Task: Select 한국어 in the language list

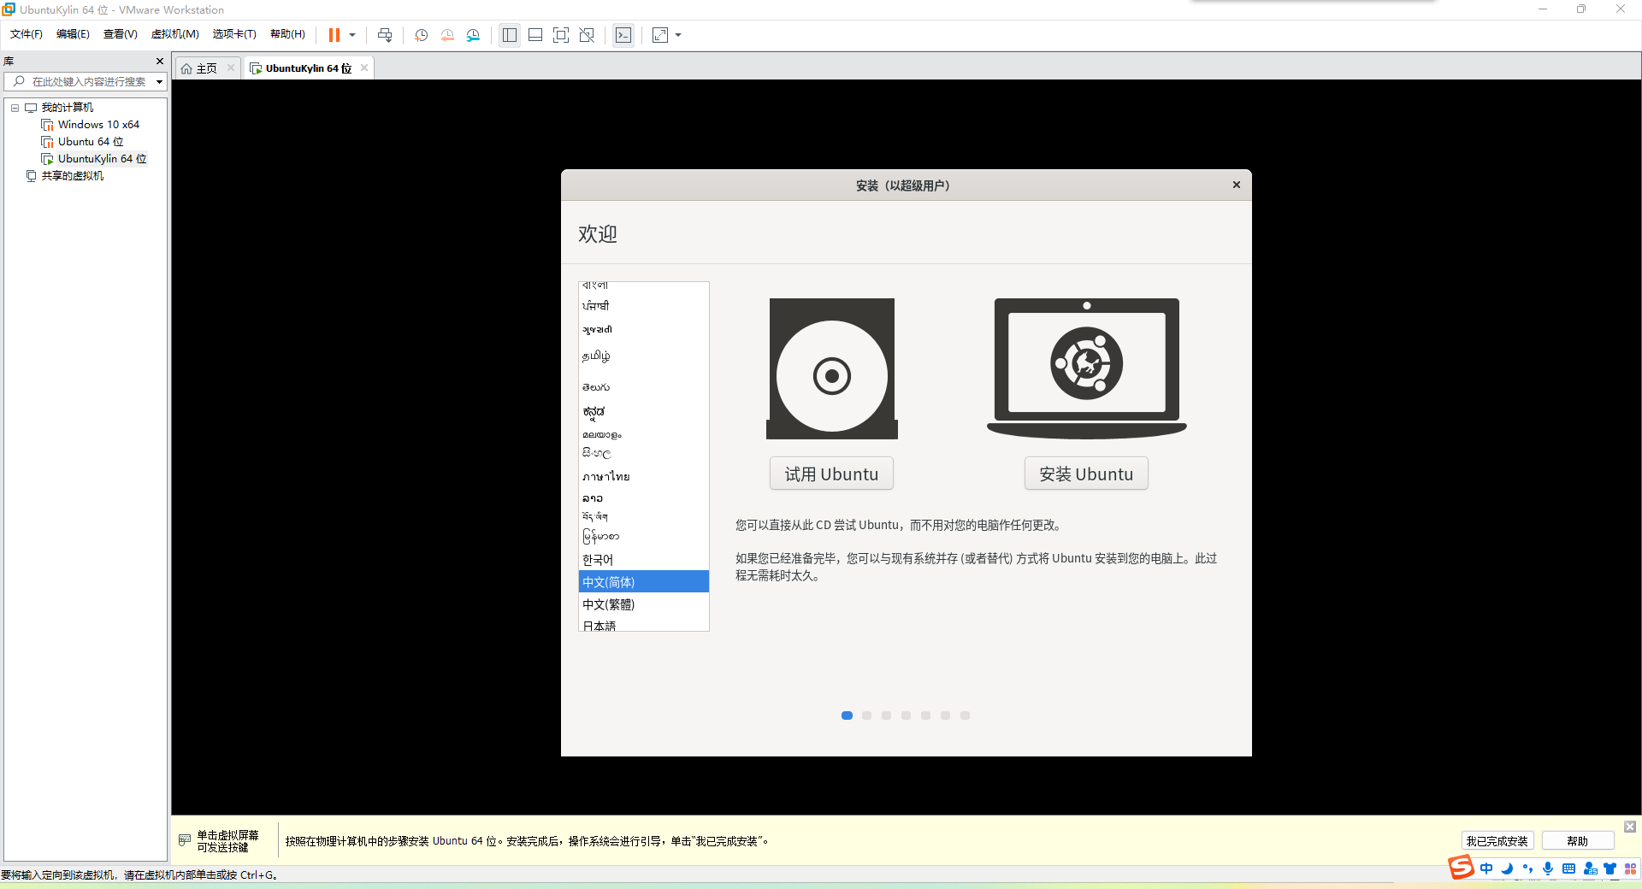Action: tap(644, 560)
